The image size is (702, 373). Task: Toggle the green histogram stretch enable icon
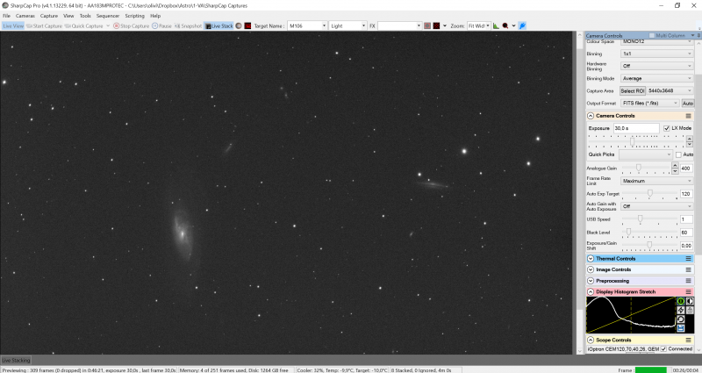tap(681, 301)
